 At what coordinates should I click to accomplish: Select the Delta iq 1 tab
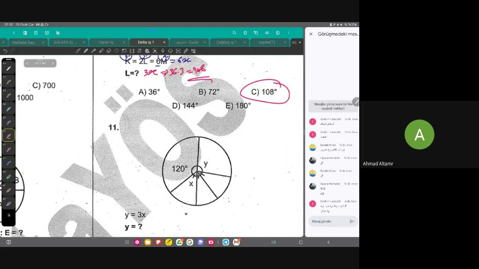click(146, 42)
